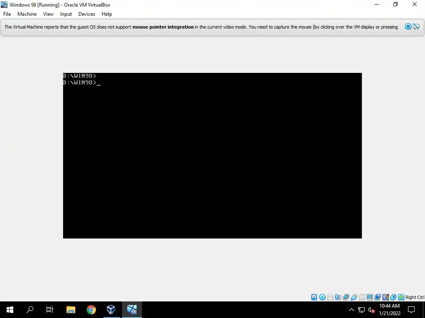
Task: Open the Input menu
Action: 66,14
